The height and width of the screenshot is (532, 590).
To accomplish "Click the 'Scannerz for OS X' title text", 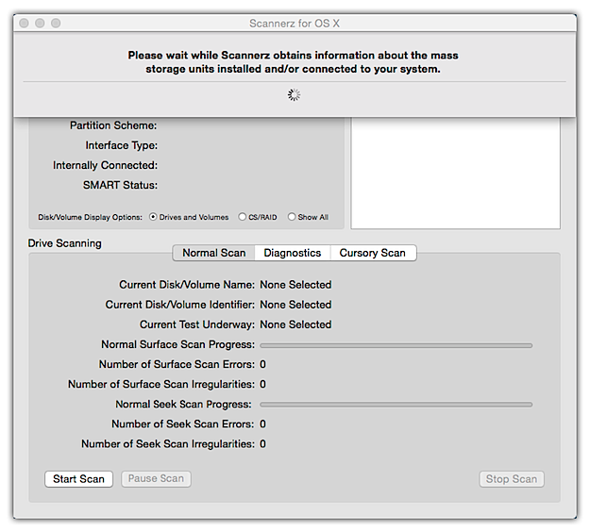I will tap(295, 24).
